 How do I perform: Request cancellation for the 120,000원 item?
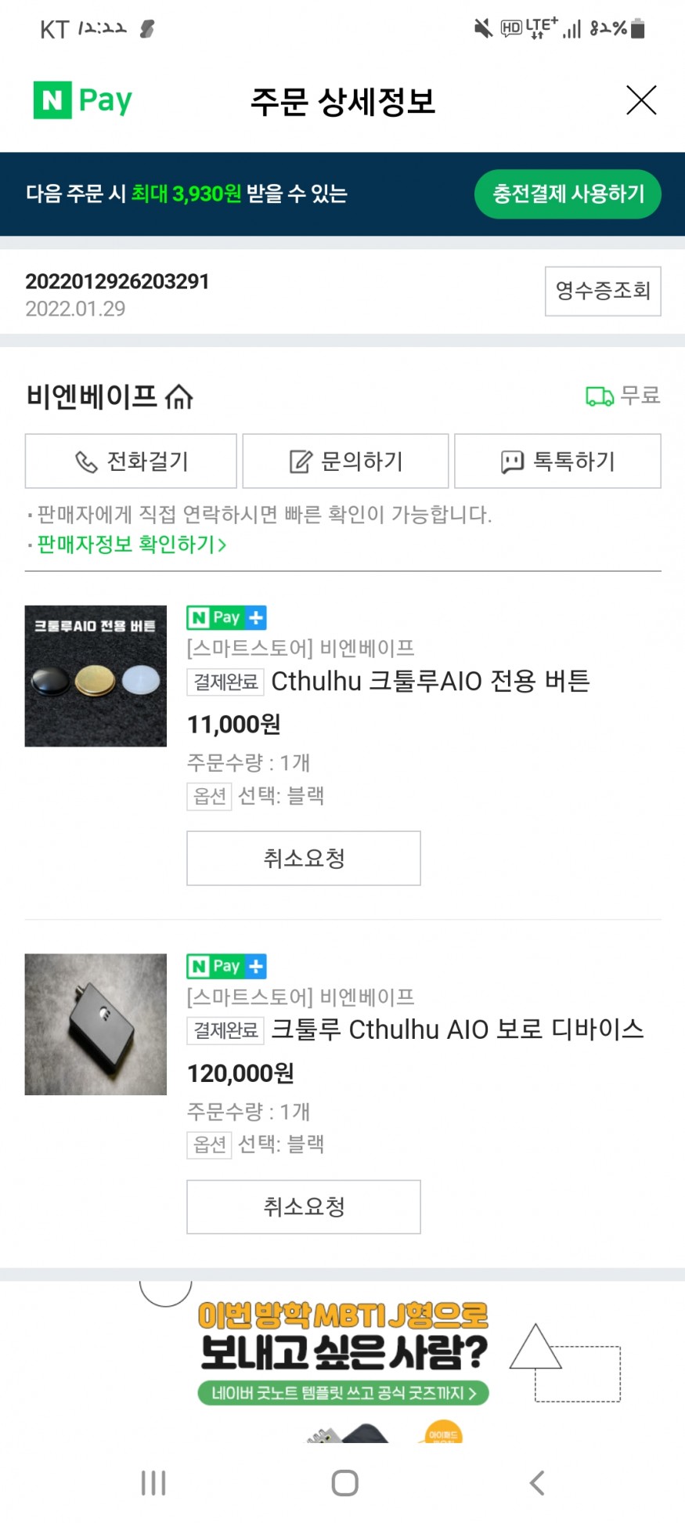[x=303, y=1206]
